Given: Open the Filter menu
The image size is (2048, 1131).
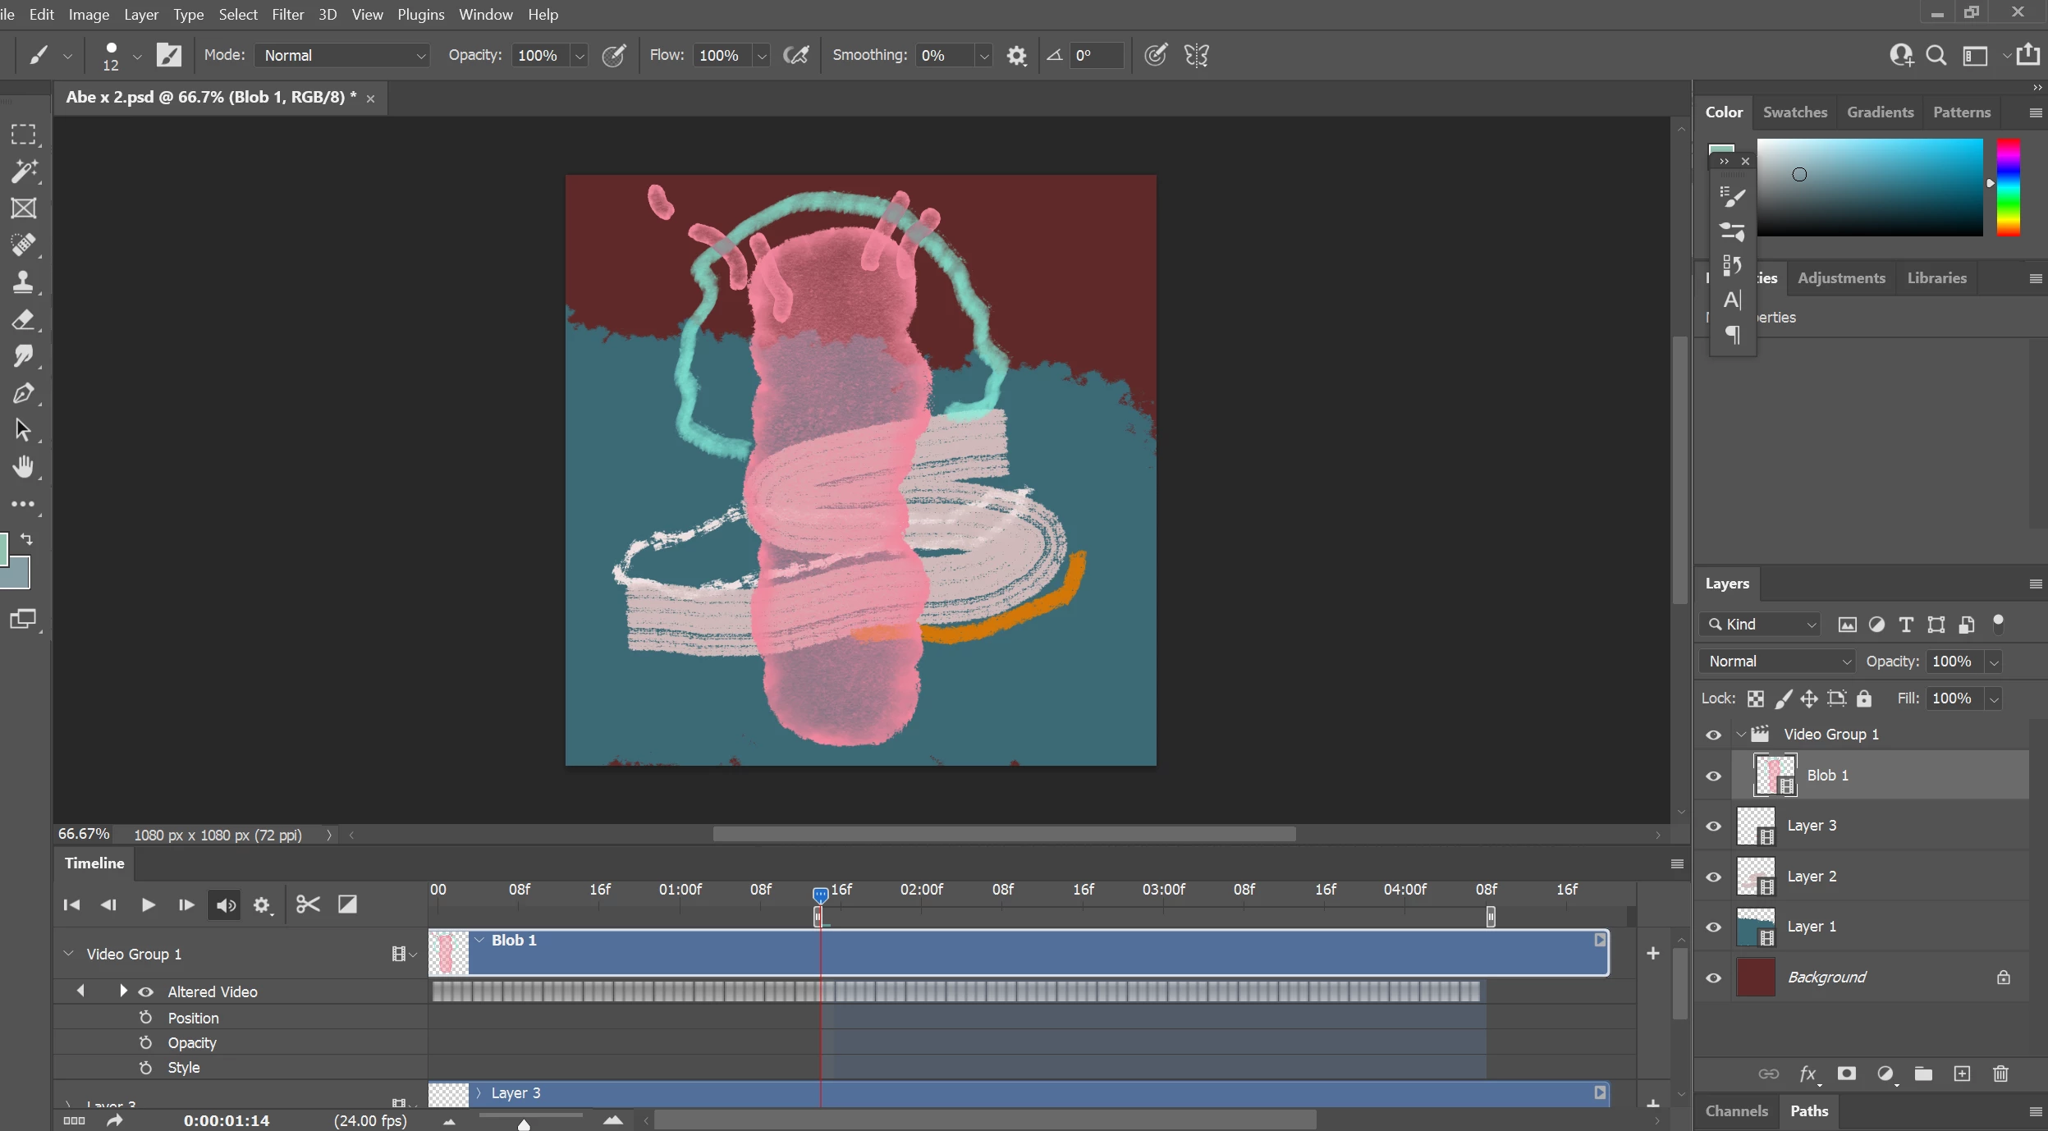Looking at the screenshot, I should (x=287, y=15).
